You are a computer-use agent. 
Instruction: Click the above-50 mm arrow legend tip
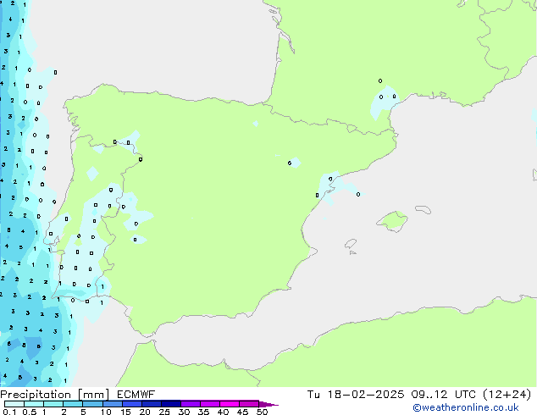[268, 404]
